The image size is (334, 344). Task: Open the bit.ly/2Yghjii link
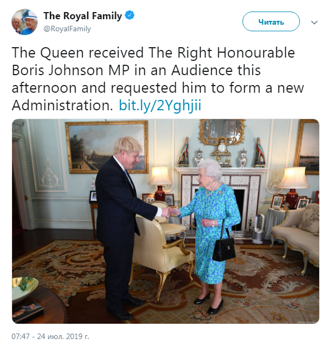tap(160, 105)
